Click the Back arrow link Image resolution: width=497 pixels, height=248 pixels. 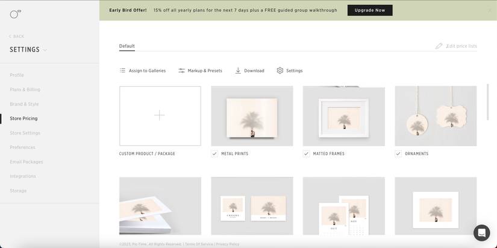pos(17,36)
